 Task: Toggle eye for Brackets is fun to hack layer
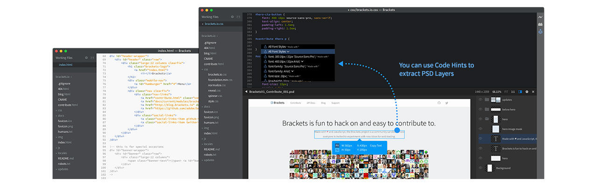[480, 148]
